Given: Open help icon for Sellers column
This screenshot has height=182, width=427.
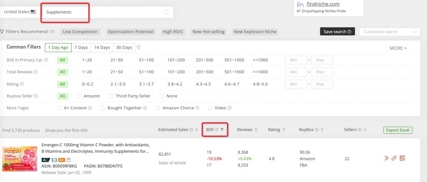Looking at the screenshot, I should click(360, 130).
